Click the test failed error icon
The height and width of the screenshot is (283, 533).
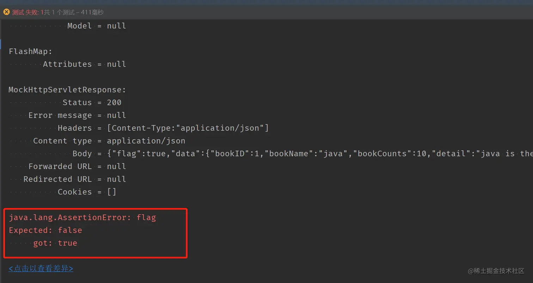6,12
